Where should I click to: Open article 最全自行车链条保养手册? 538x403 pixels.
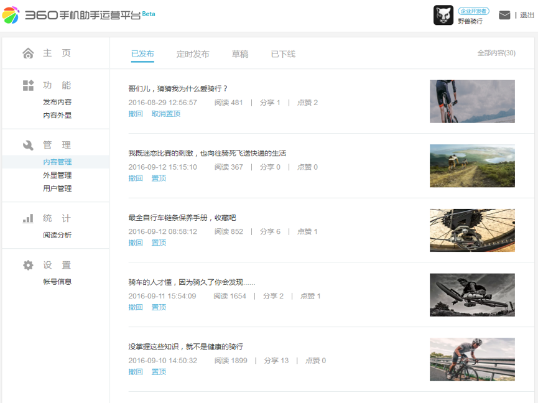182,218
